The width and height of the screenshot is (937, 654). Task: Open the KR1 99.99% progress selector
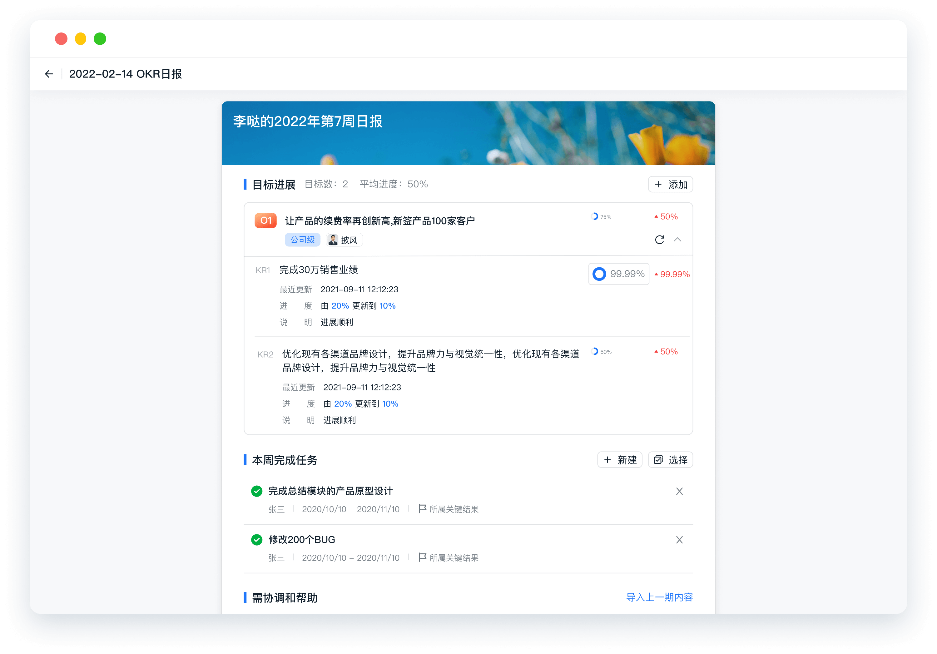[x=619, y=274]
